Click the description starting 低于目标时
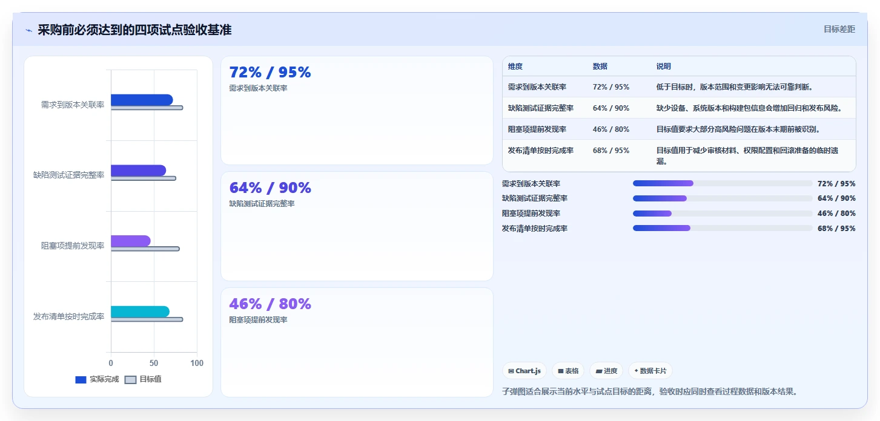880x421 pixels. tap(735, 87)
